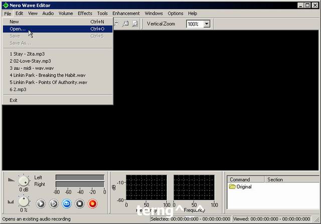Click the volume ramp icon beside dB knob
321x224 pixels.
tap(11, 180)
